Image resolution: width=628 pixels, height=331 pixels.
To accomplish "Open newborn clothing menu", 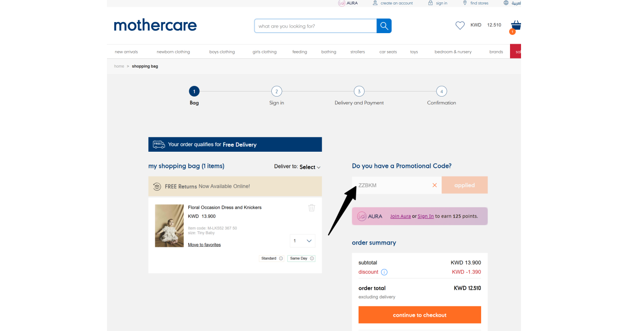I will pos(173,52).
